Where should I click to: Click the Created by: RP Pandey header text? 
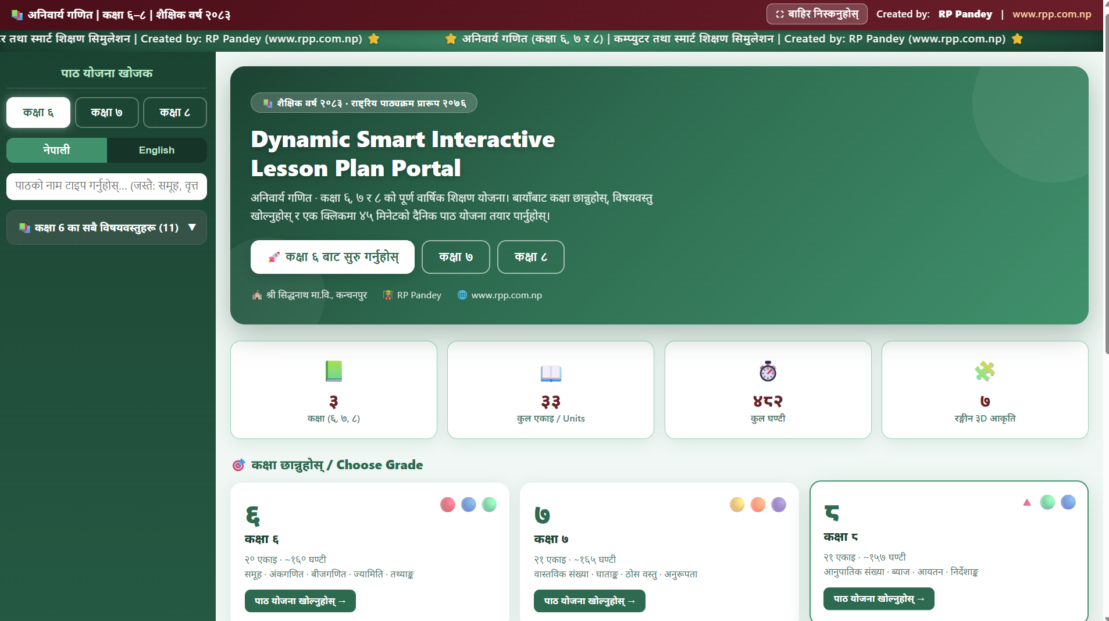(x=934, y=14)
